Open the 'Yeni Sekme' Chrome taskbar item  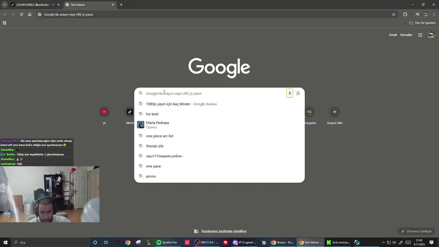(x=310, y=243)
